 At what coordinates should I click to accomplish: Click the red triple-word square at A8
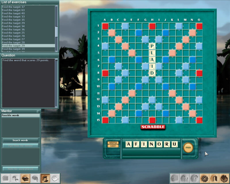point(105,73)
